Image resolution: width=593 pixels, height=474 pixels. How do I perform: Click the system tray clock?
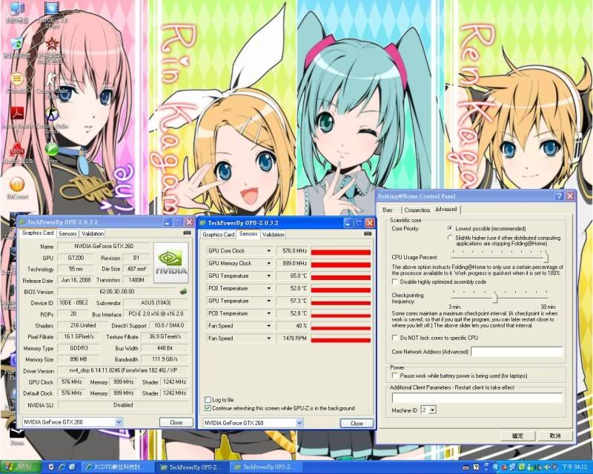click(574, 467)
